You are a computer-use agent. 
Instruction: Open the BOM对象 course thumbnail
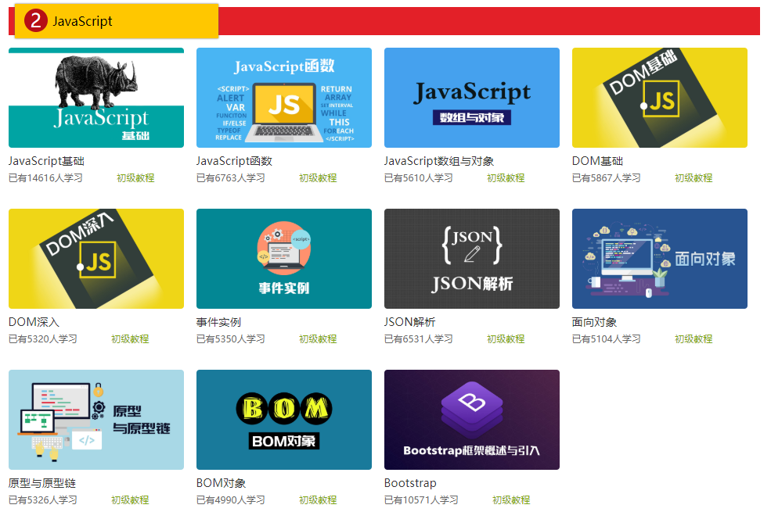click(x=284, y=420)
